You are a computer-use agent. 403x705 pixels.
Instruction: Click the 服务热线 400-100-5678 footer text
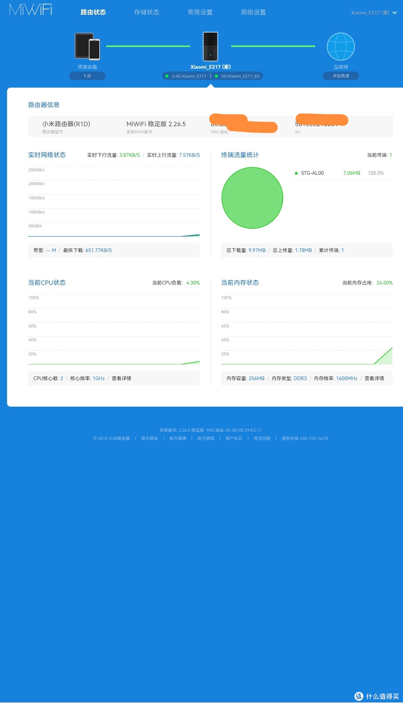tap(305, 439)
